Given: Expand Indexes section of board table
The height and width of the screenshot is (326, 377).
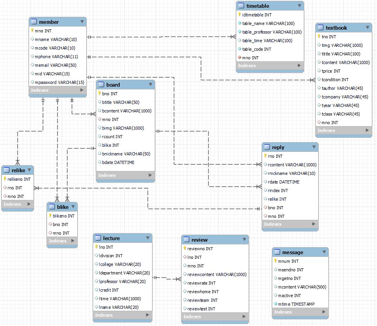Looking at the screenshot, I should pyautogui.click(x=150, y=175).
